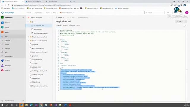
Task: Expand the Tailspin.SpaceGame.Tests folder
Action: 28,37
